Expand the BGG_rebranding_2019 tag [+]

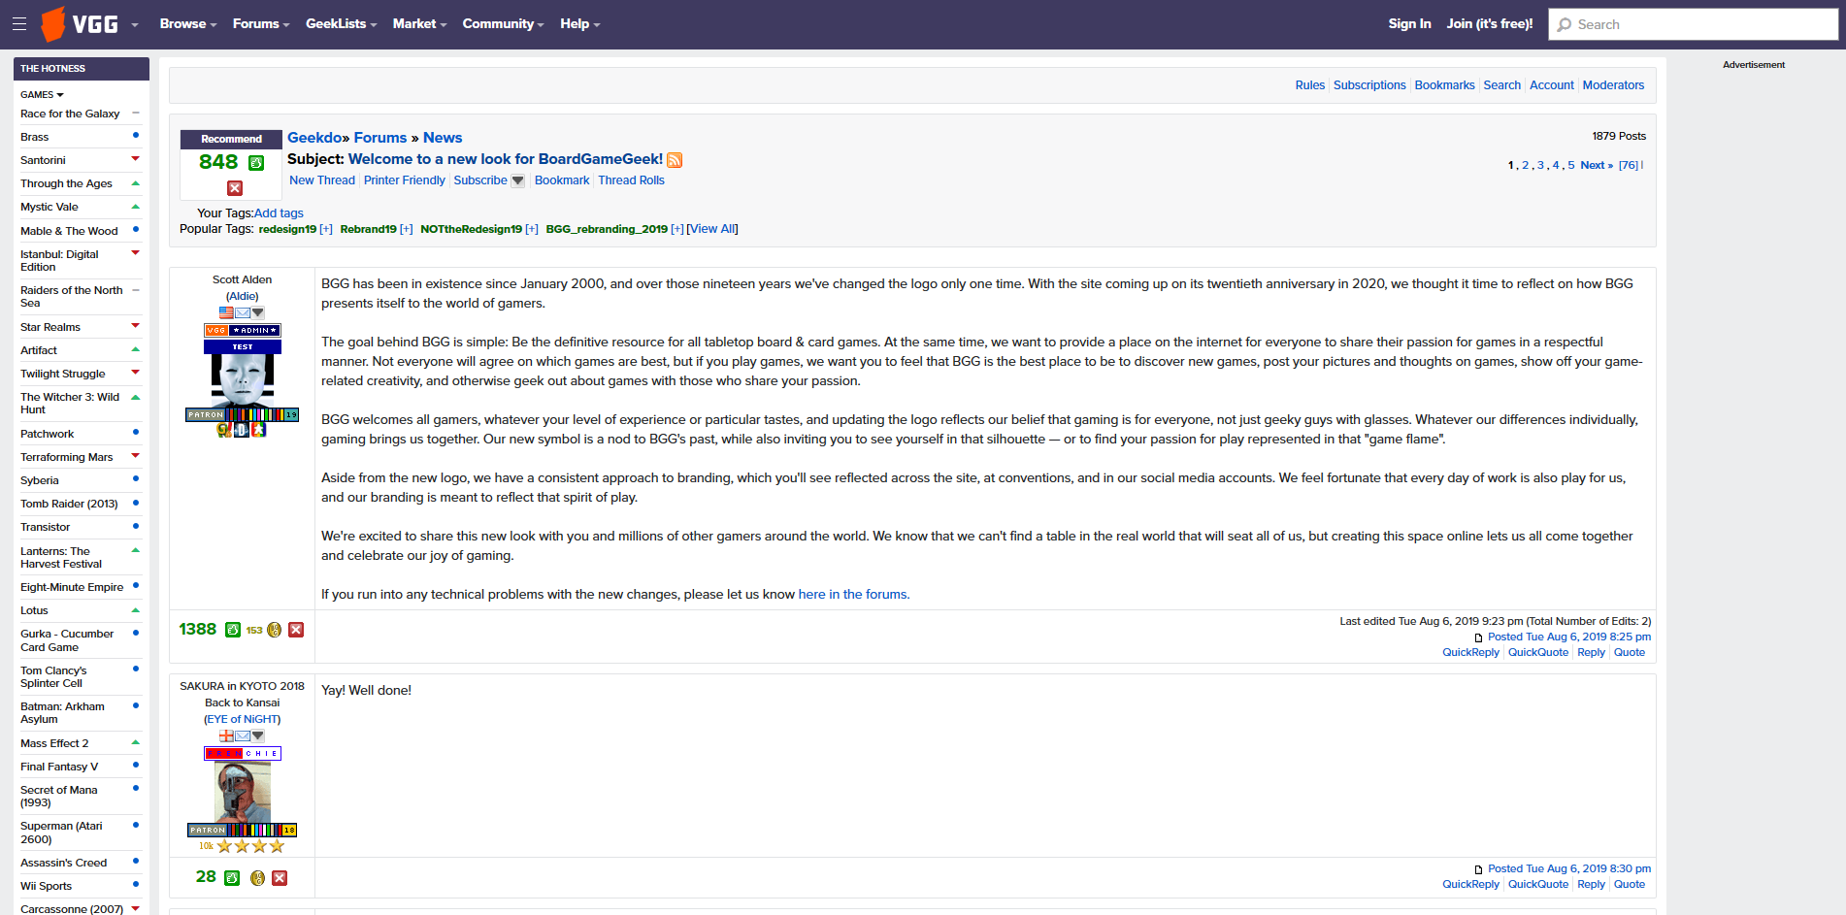(x=677, y=229)
